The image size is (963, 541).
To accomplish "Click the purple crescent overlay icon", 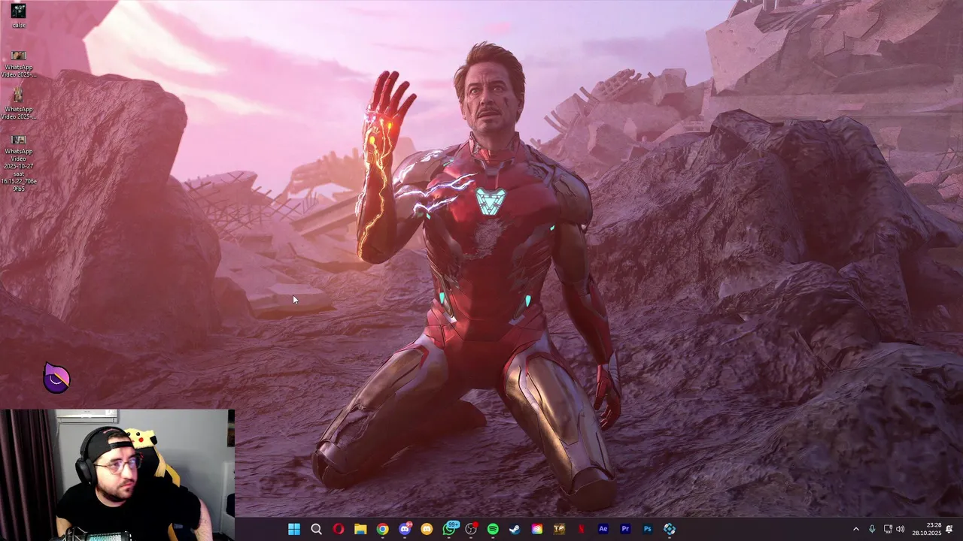I will 56,378.
